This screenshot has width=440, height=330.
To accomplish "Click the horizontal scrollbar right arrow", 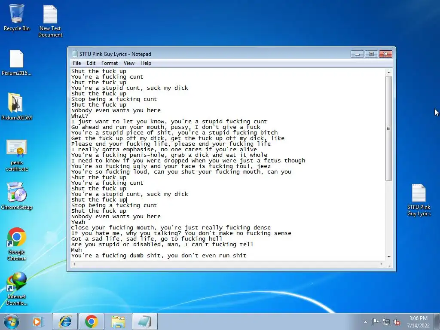I will (x=381, y=264).
